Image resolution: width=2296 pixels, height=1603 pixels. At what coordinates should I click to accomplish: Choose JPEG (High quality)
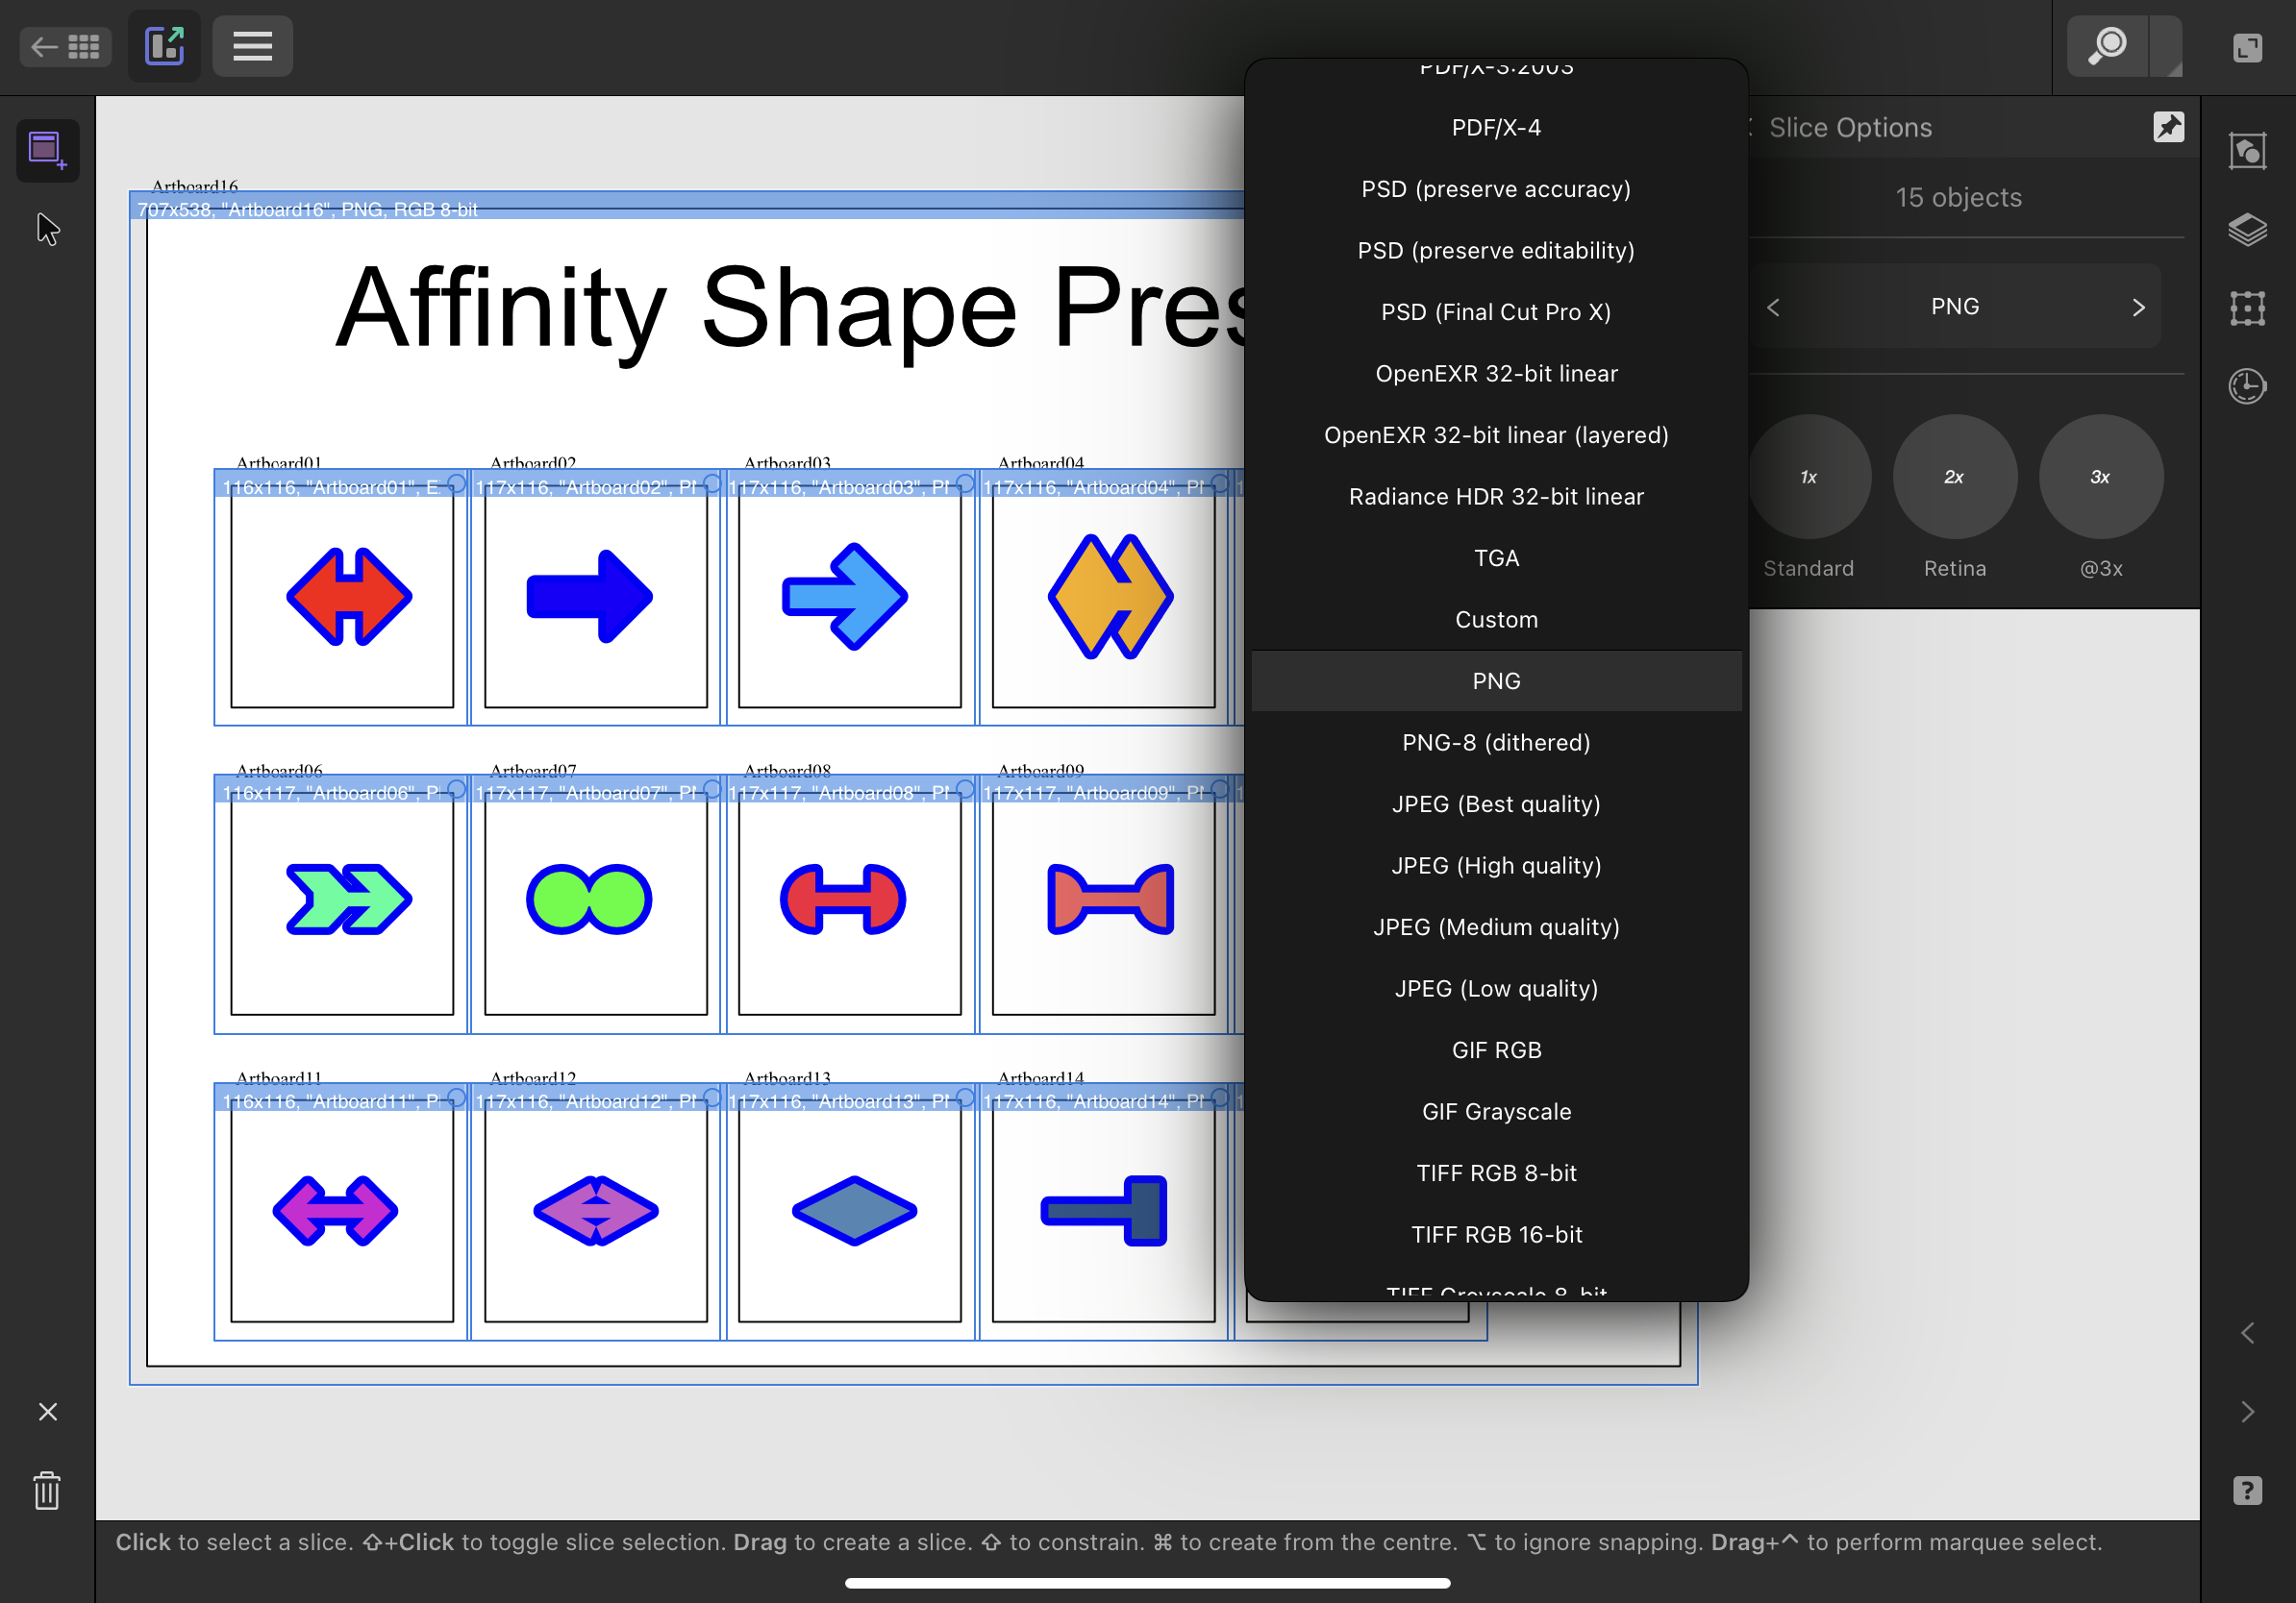click(1496, 866)
